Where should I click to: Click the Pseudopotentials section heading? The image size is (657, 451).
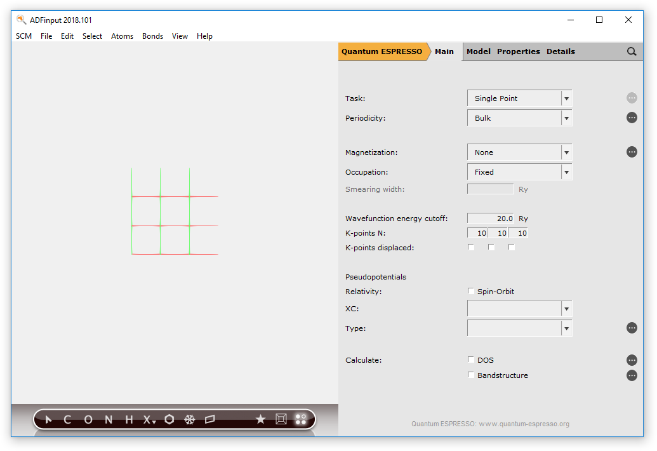click(376, 277)
